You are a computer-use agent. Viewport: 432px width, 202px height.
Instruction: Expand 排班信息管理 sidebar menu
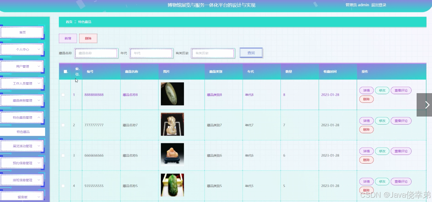[x=22, y=180]
